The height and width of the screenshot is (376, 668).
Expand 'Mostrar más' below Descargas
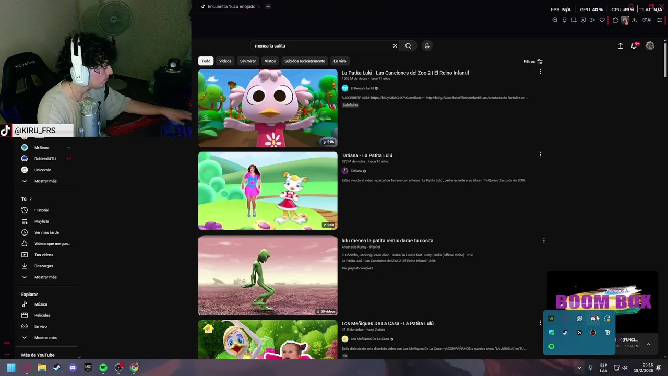tap(46, 277)
